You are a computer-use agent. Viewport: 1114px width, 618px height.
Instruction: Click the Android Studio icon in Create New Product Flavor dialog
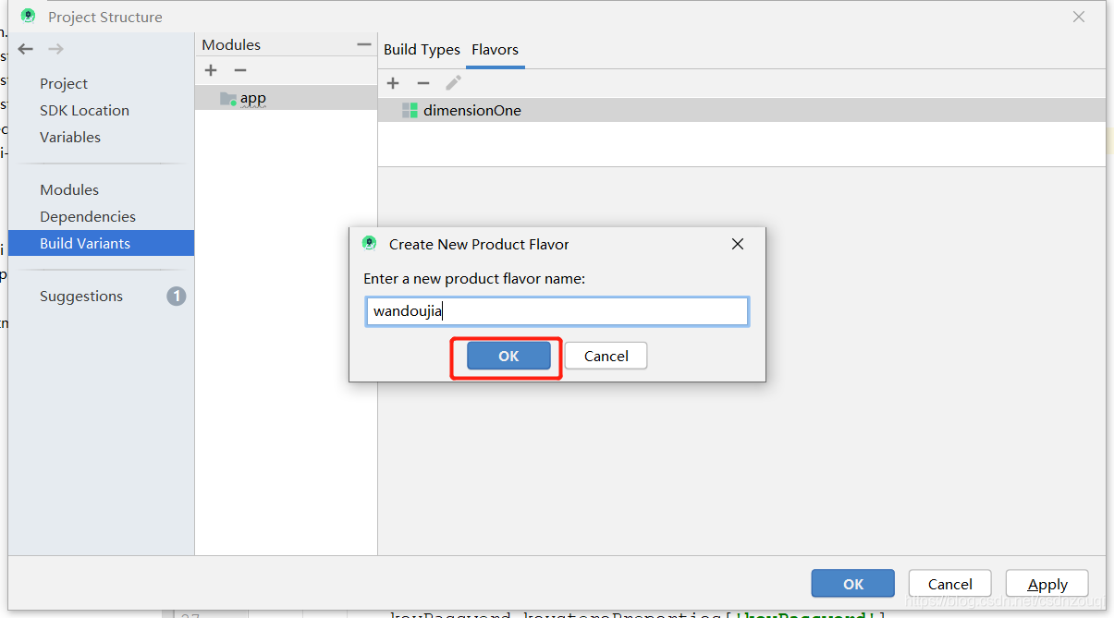coord(370,244)
